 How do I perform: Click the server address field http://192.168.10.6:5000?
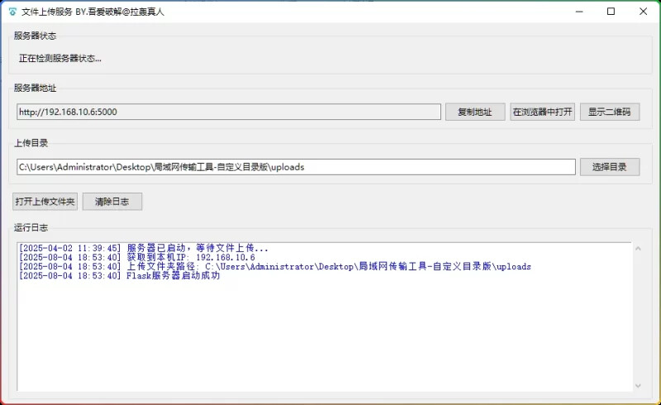tap(229, 112)
